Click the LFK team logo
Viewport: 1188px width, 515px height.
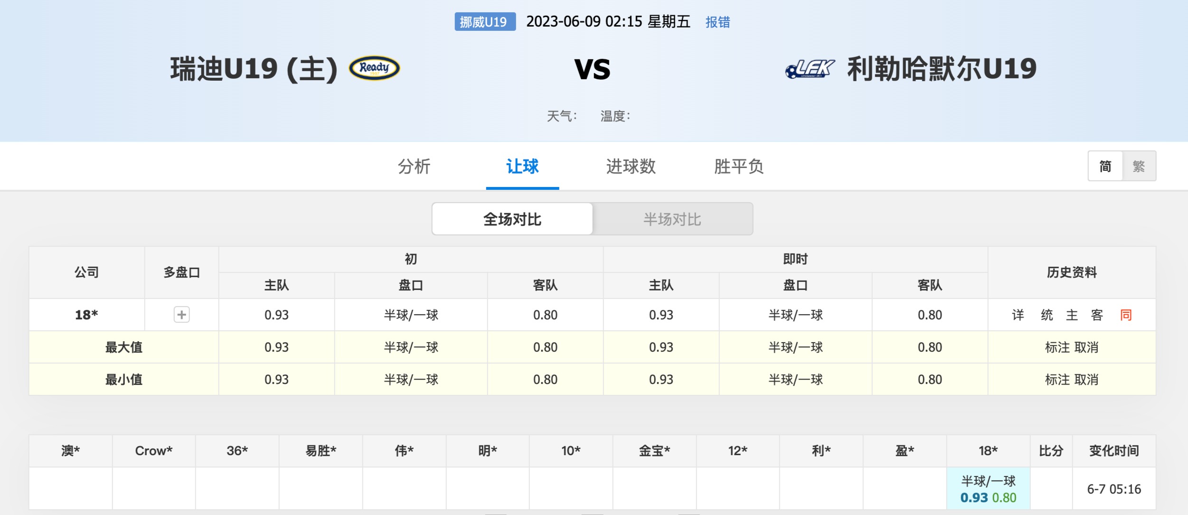click(x=810, y=69)
